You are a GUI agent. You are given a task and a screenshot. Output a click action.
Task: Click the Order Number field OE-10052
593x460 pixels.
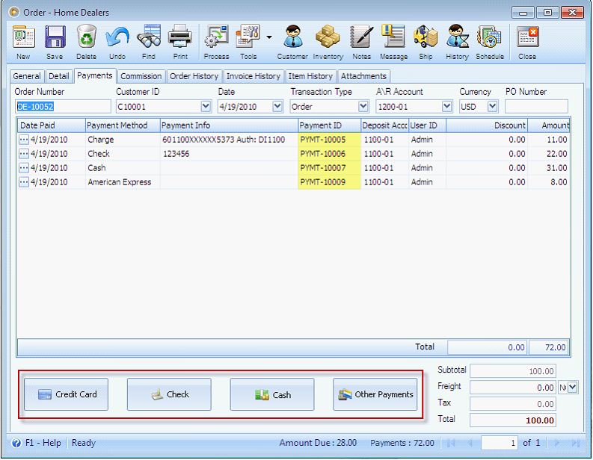(x=63, y=107)
